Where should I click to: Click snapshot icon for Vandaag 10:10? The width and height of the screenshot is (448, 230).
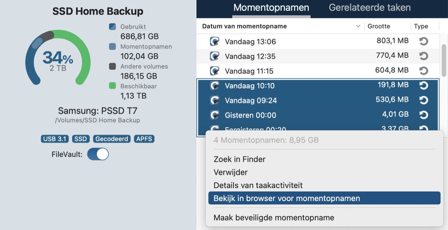coord(215,85)
